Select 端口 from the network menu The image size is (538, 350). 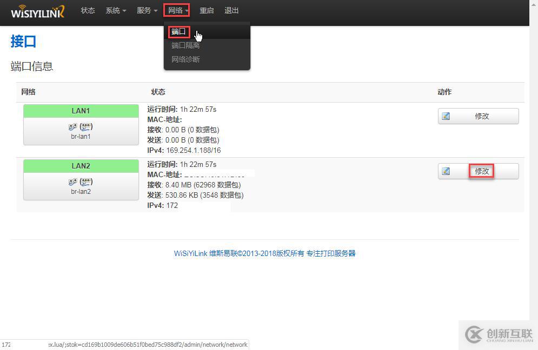click(178, 31)
